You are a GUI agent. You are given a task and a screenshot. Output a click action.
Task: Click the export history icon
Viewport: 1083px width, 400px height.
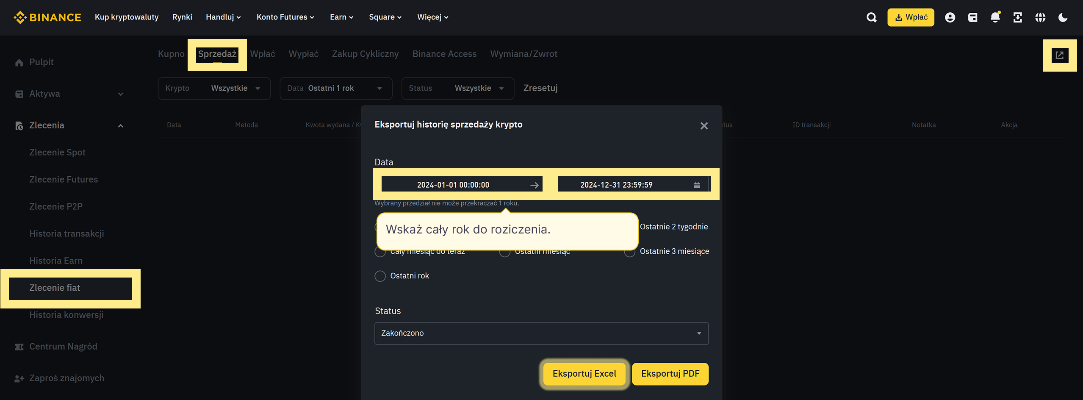(1059, 56)
